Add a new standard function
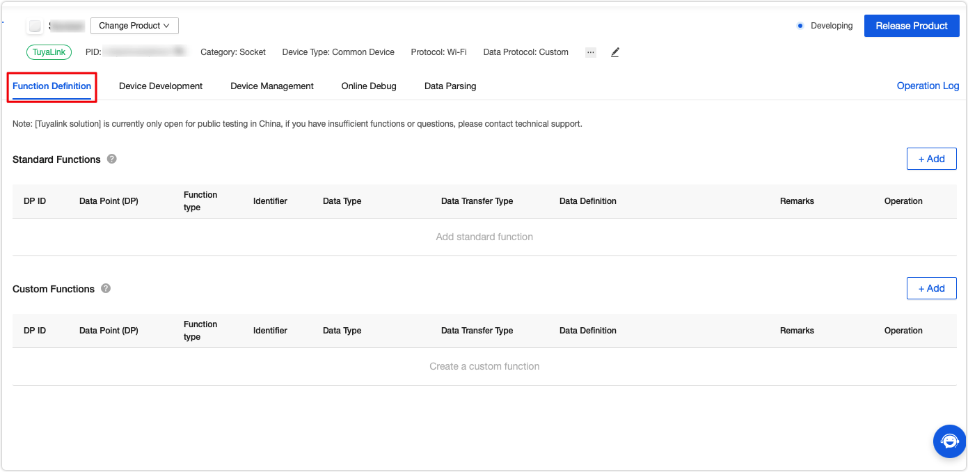 point(931,159)
